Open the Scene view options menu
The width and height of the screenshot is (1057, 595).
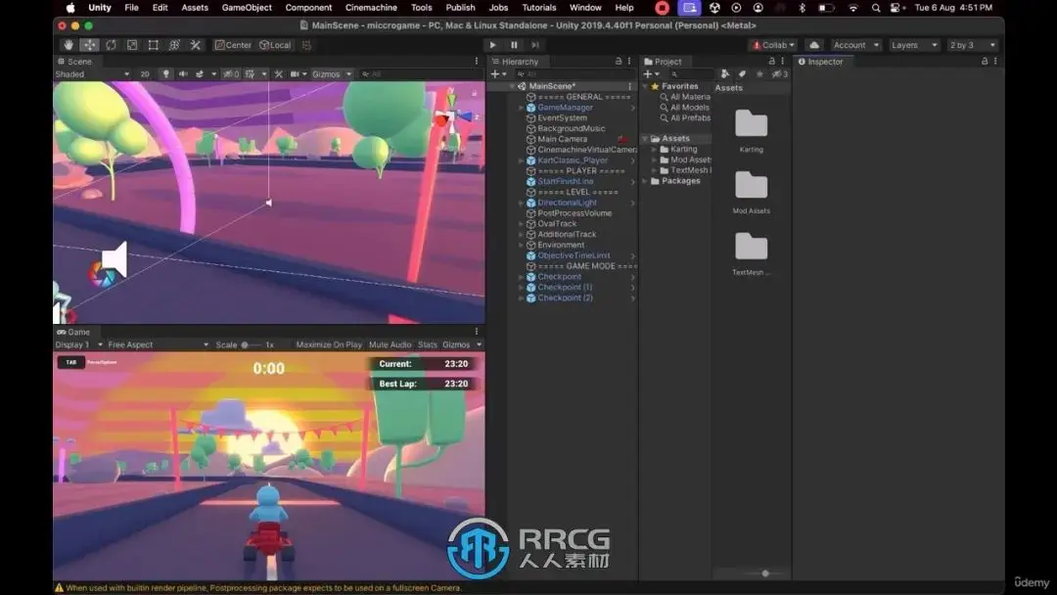(477, 62)
